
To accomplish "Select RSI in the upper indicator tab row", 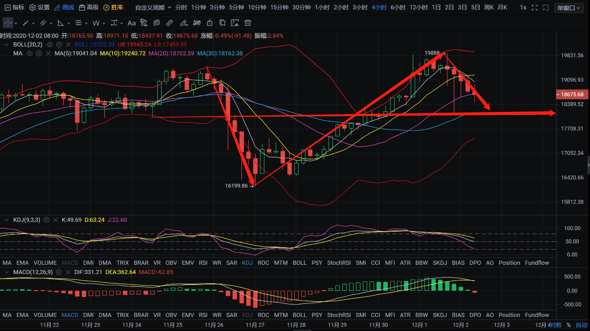I will tap(203, 263).
